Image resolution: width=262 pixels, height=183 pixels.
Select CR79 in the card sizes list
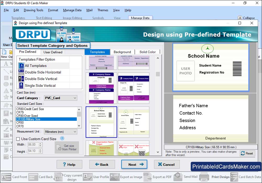tap(46, 112)
